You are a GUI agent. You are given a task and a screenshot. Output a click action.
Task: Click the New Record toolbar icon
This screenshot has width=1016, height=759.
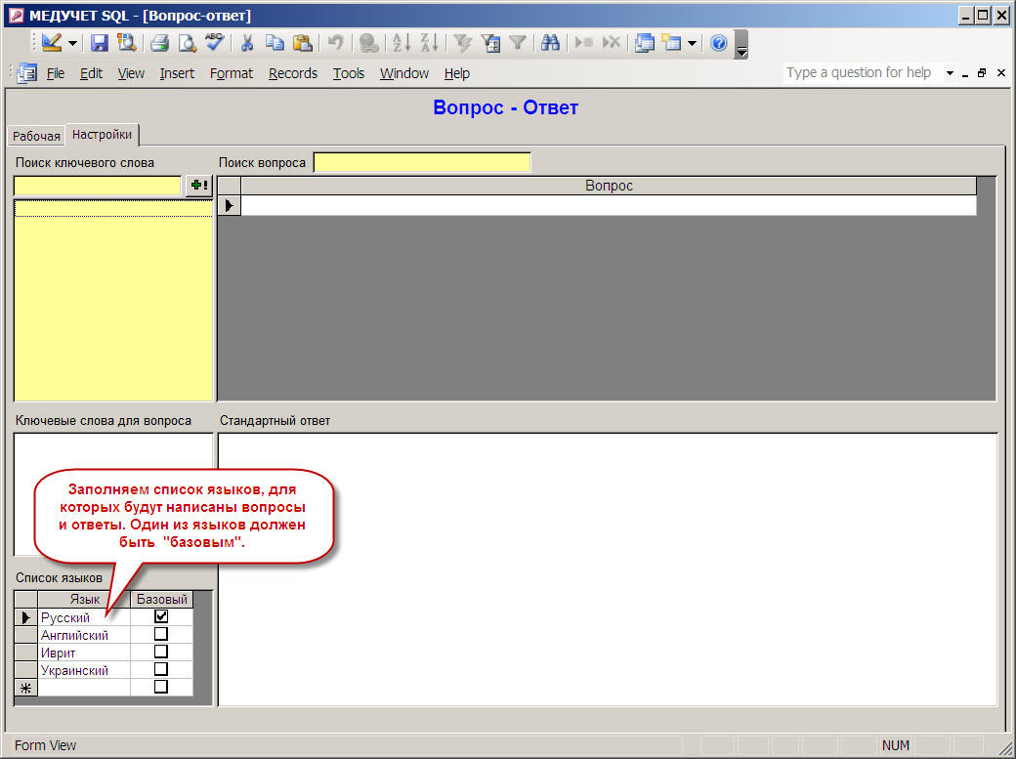pyautogui.click(x=584, y=43)
